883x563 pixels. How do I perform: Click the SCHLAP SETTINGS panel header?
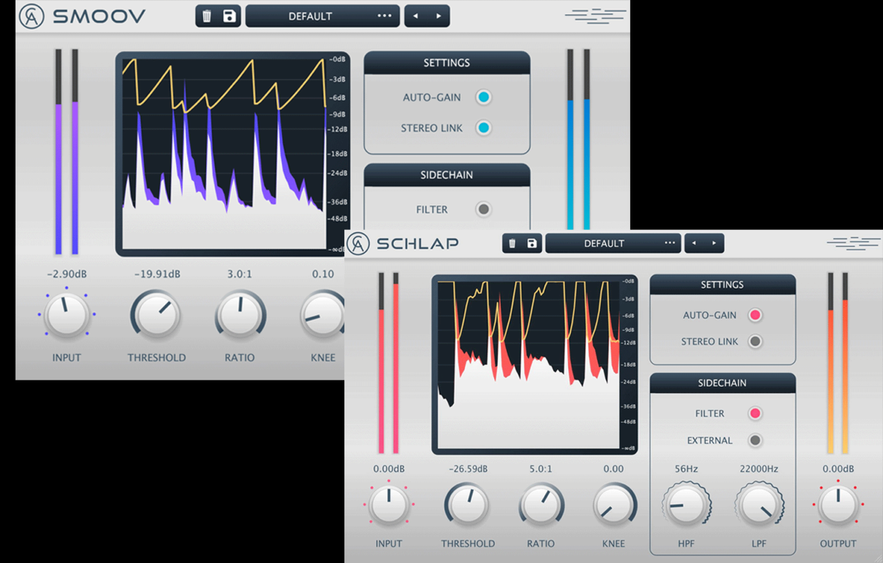(x=722, y=285)
